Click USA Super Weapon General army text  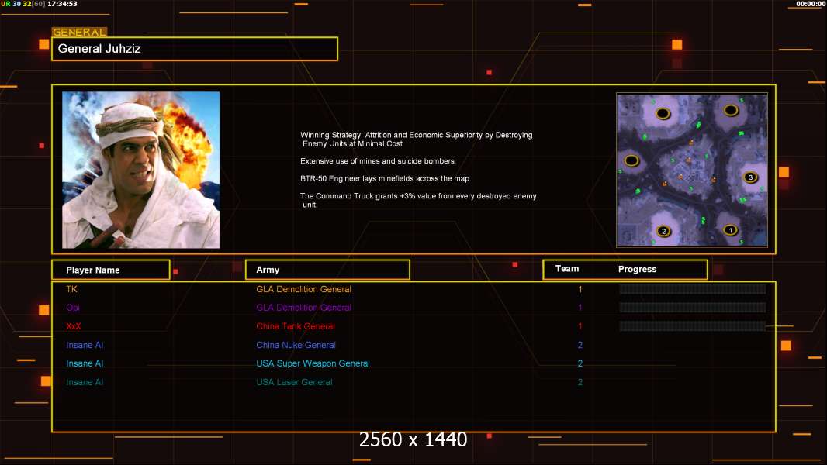[313, 363]
